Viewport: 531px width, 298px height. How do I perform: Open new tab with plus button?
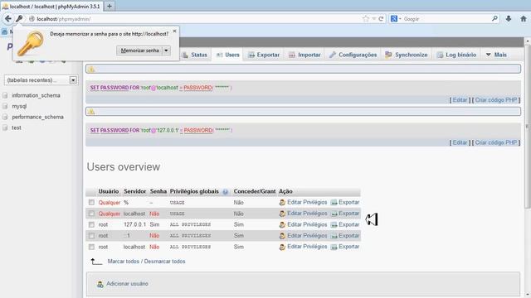(x=110, y=6)
